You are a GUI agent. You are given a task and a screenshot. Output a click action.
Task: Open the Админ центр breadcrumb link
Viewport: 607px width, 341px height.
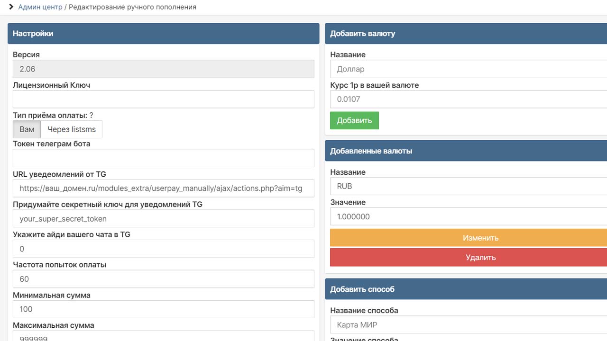click(40, 7)
